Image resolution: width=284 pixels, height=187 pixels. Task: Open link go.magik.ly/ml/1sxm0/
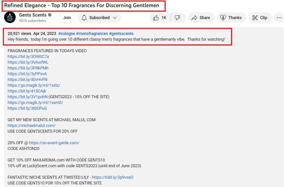35,103
